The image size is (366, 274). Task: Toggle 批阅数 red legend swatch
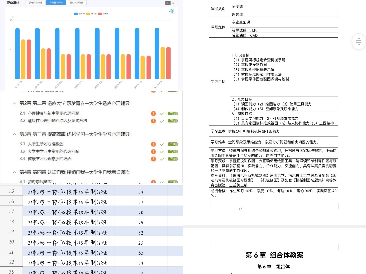[x=100, y=14]
